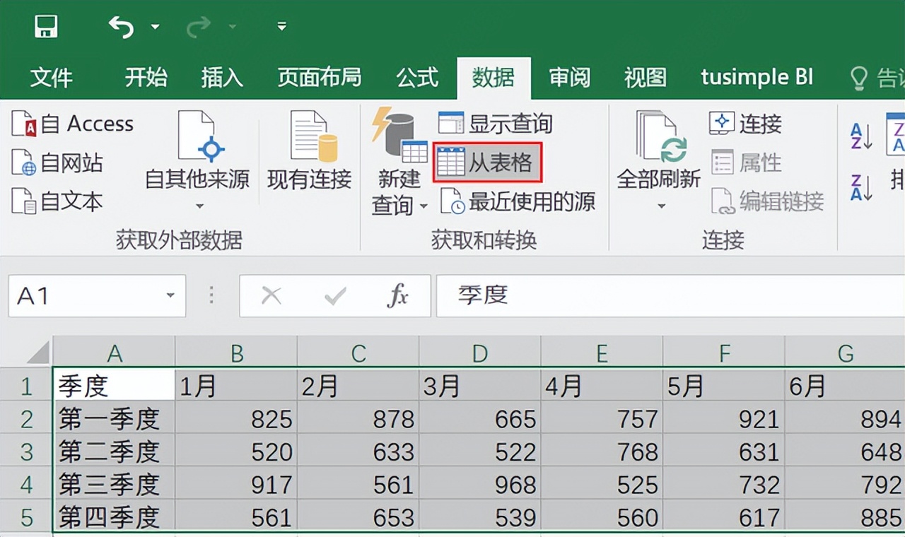Click cell A1 containing 季度
The width and height of the screenshot is (905, 537).
click(115, 386)
